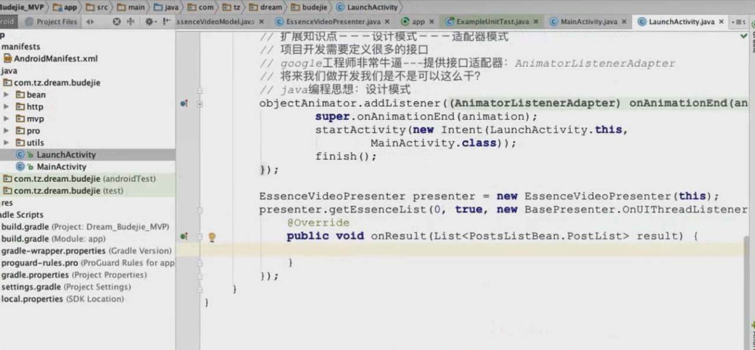Select the com.tz.dream.budejie (test) package
Screen dimensions: 755x350
64,191
